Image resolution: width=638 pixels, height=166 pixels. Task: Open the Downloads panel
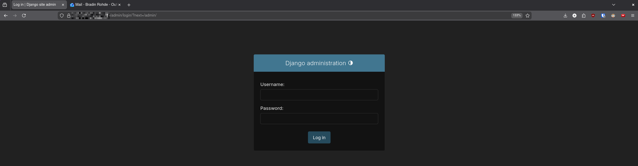565,16
